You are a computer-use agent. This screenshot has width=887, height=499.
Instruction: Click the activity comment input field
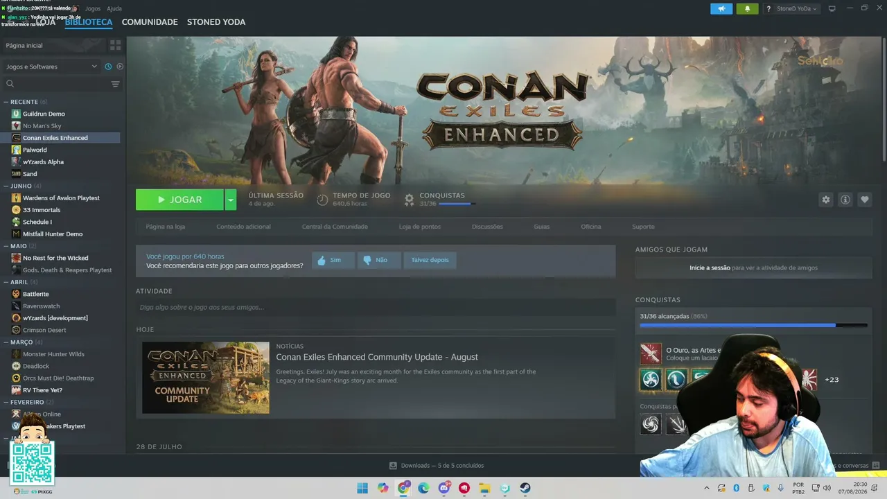pos(376,307)
